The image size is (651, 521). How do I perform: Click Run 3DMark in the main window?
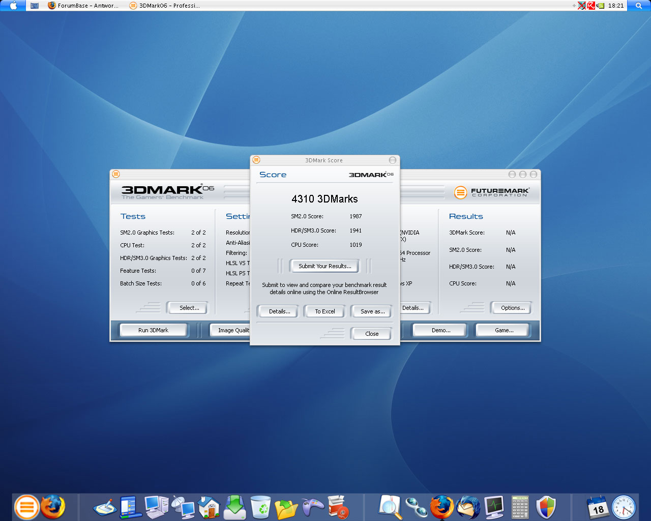153,330
